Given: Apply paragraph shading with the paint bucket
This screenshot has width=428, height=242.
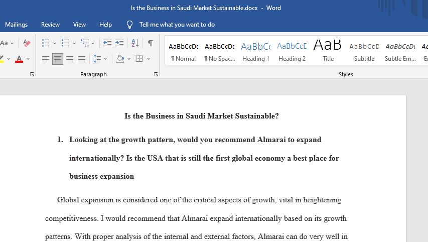Looking at the screenshot, I should point(120,59).
